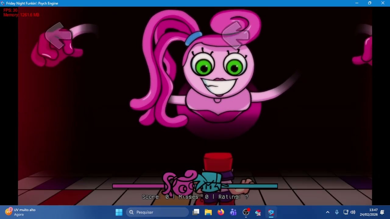Click the microphone tray icon
The width and height of the screenshot is (390, 219).
coord(337,212)
